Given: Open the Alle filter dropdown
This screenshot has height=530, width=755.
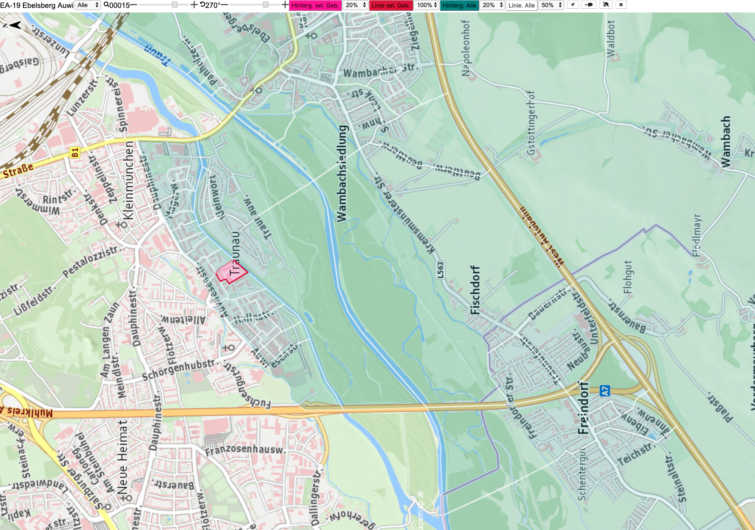Looking at the screenshot, I should pyautogui.click(x=88, y=5).
